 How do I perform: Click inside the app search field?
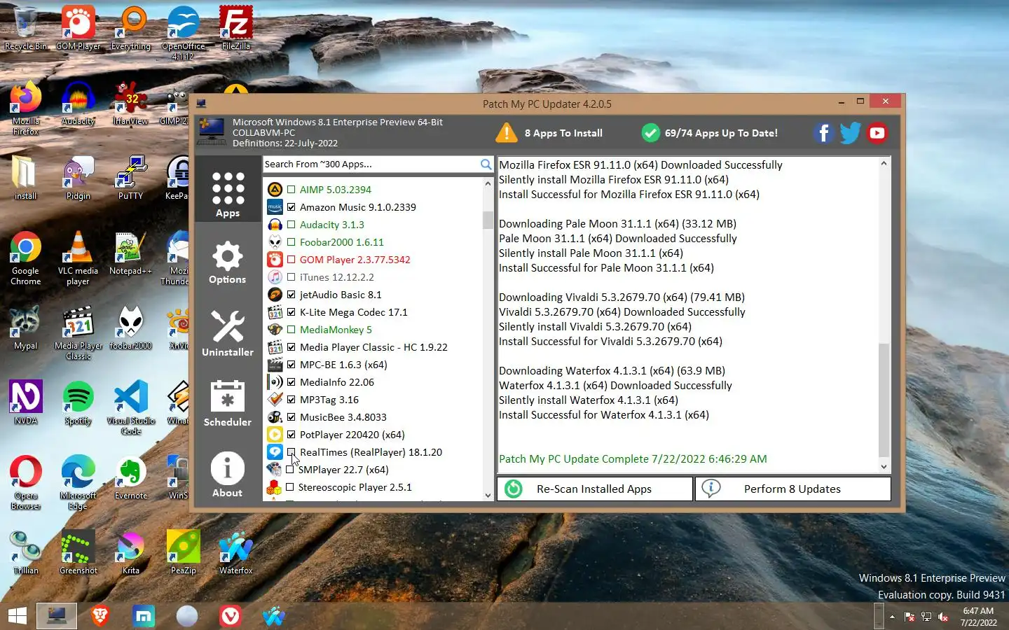pyautogui.click(x=371, y=164)
